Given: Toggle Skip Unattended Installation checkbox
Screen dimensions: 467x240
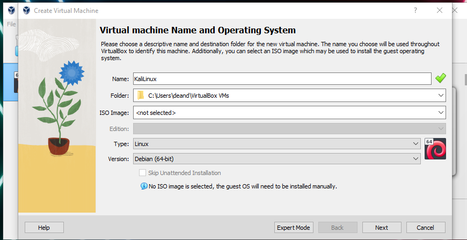Looking at the screenshot, I should (x=143, y=173).
